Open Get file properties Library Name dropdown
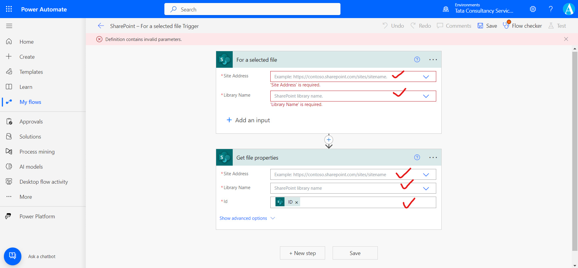578x268 pixels. click(x=426, y=189)
